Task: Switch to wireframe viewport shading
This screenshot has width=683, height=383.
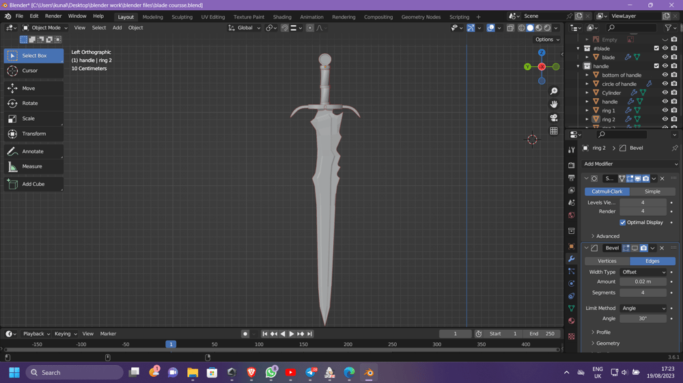Action: [521, 28]
